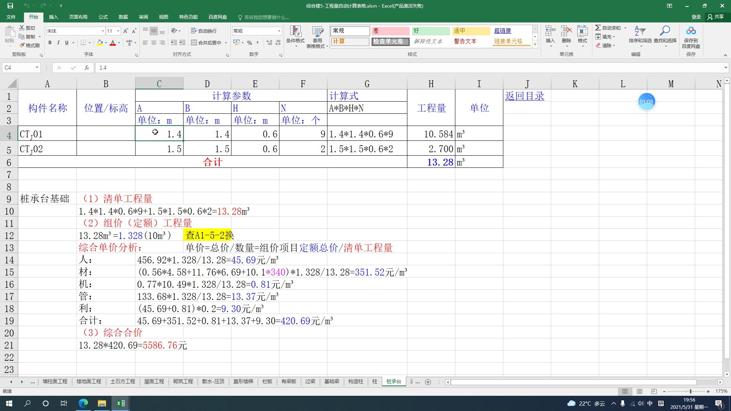Switch to the 土石方工程 sheet tab

click(123, 381)
